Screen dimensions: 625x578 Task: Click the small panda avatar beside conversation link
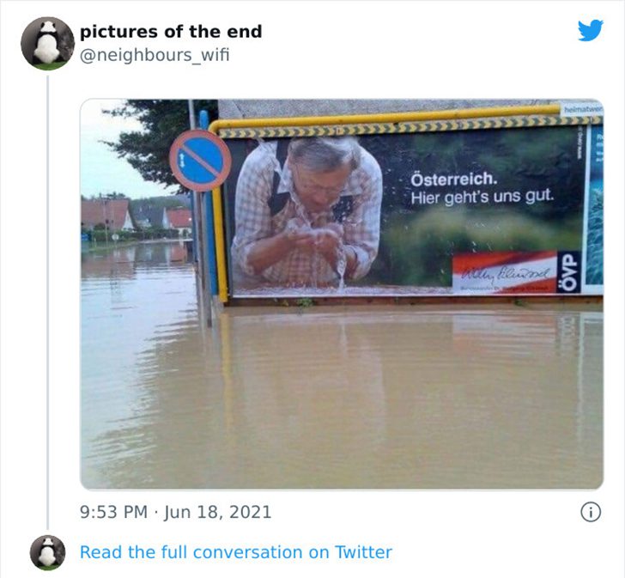click(x=47, y=552)
